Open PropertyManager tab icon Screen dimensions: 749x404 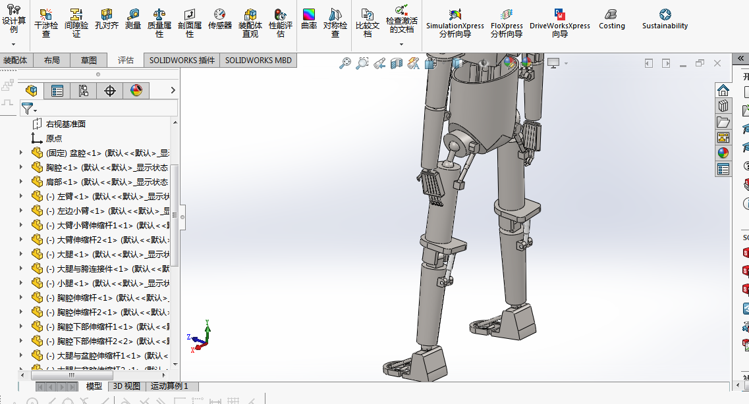57,91
